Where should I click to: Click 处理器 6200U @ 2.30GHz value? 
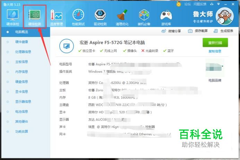tap(117, 83)
